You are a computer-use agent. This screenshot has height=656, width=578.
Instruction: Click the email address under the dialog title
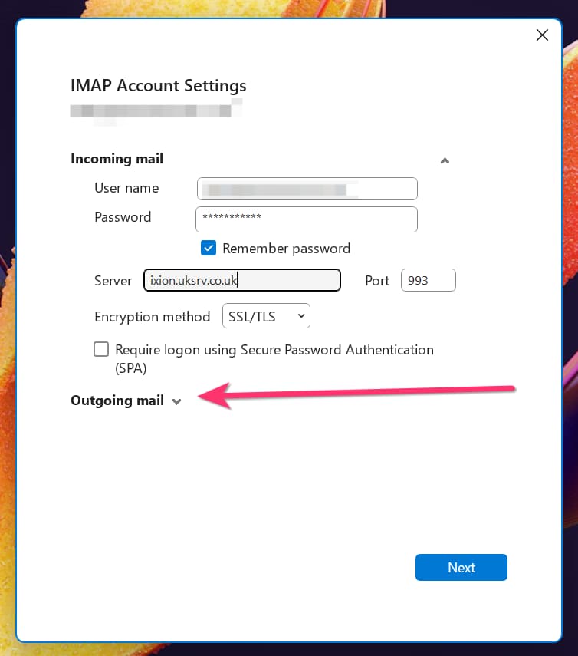pos(156,110)
